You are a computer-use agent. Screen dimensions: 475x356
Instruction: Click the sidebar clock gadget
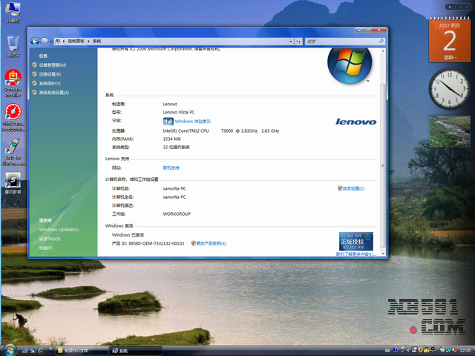point(448,88)
